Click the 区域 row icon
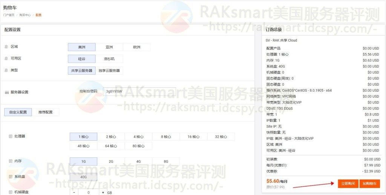The height and width of the screenshot is (195, 386). click(x=6, y=46)
